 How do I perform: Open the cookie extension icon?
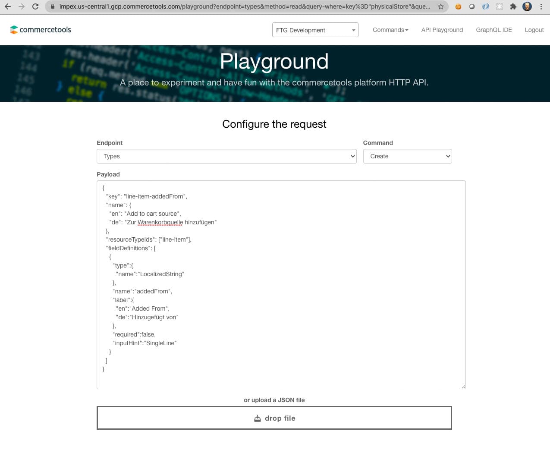point(458,6)
